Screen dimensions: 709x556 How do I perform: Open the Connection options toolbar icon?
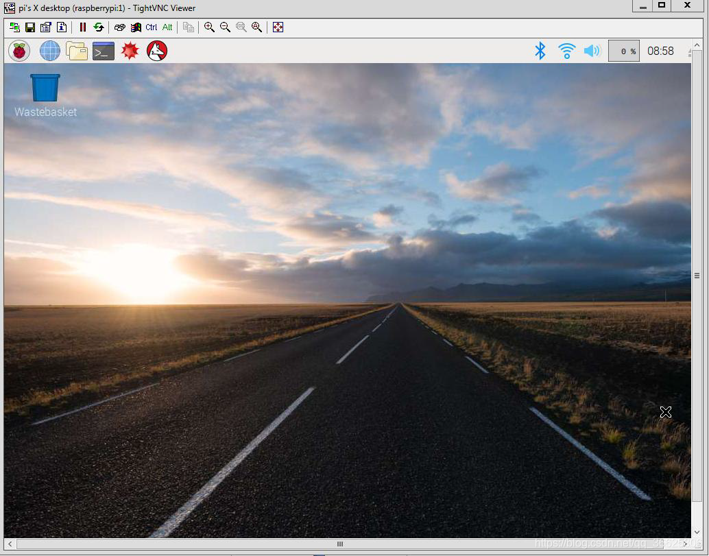tap(46, 27)
